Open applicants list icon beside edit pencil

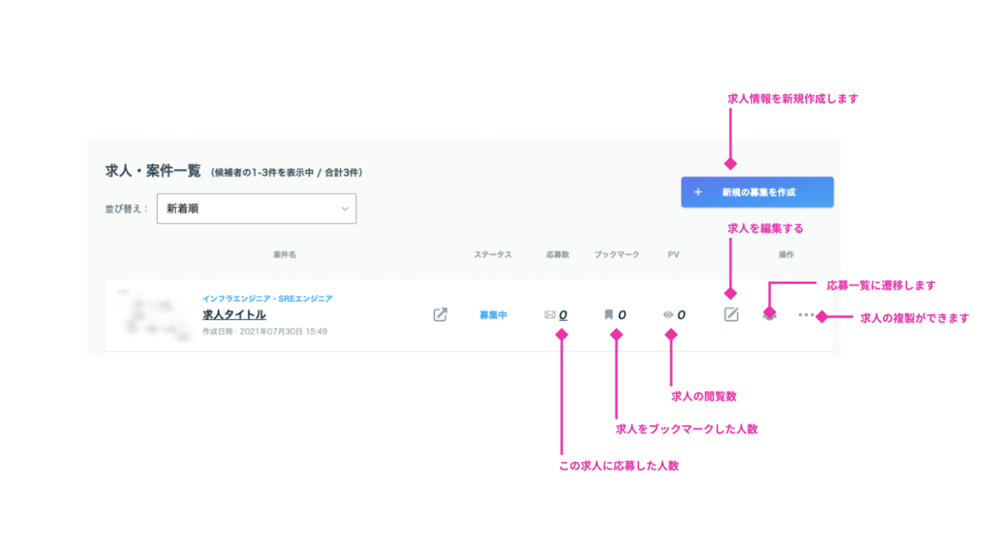click(769, 315)
